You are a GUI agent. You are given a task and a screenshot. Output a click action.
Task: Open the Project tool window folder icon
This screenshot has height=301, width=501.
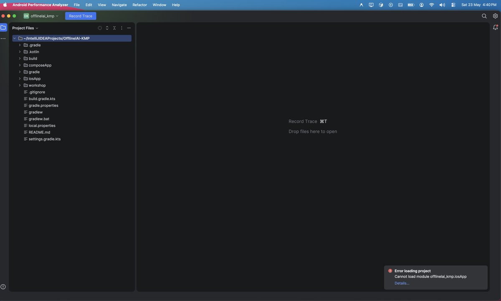click(3, 28)
